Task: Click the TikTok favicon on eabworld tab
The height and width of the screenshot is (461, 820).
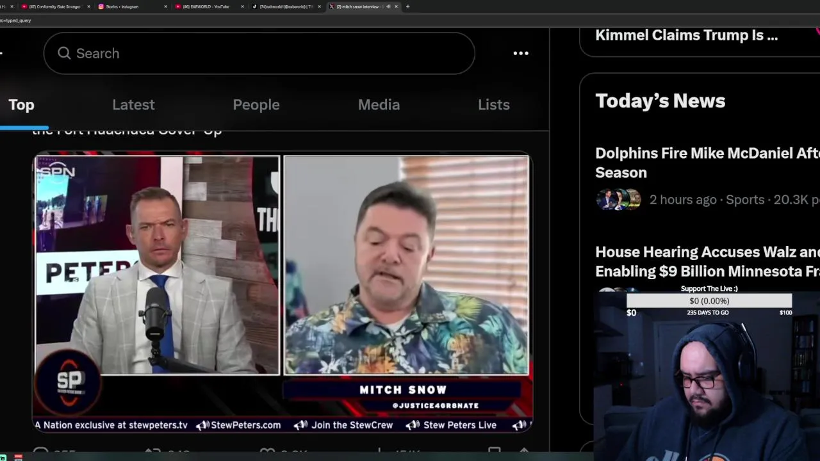Action: tap(255, 6)
